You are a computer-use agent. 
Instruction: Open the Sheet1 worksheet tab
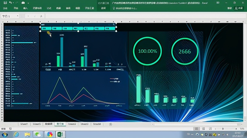click(24, 124)
